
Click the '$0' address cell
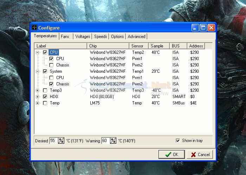coord(192,97)
